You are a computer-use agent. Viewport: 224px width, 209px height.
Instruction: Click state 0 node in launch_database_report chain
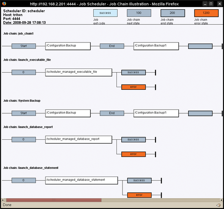point(24,140)
